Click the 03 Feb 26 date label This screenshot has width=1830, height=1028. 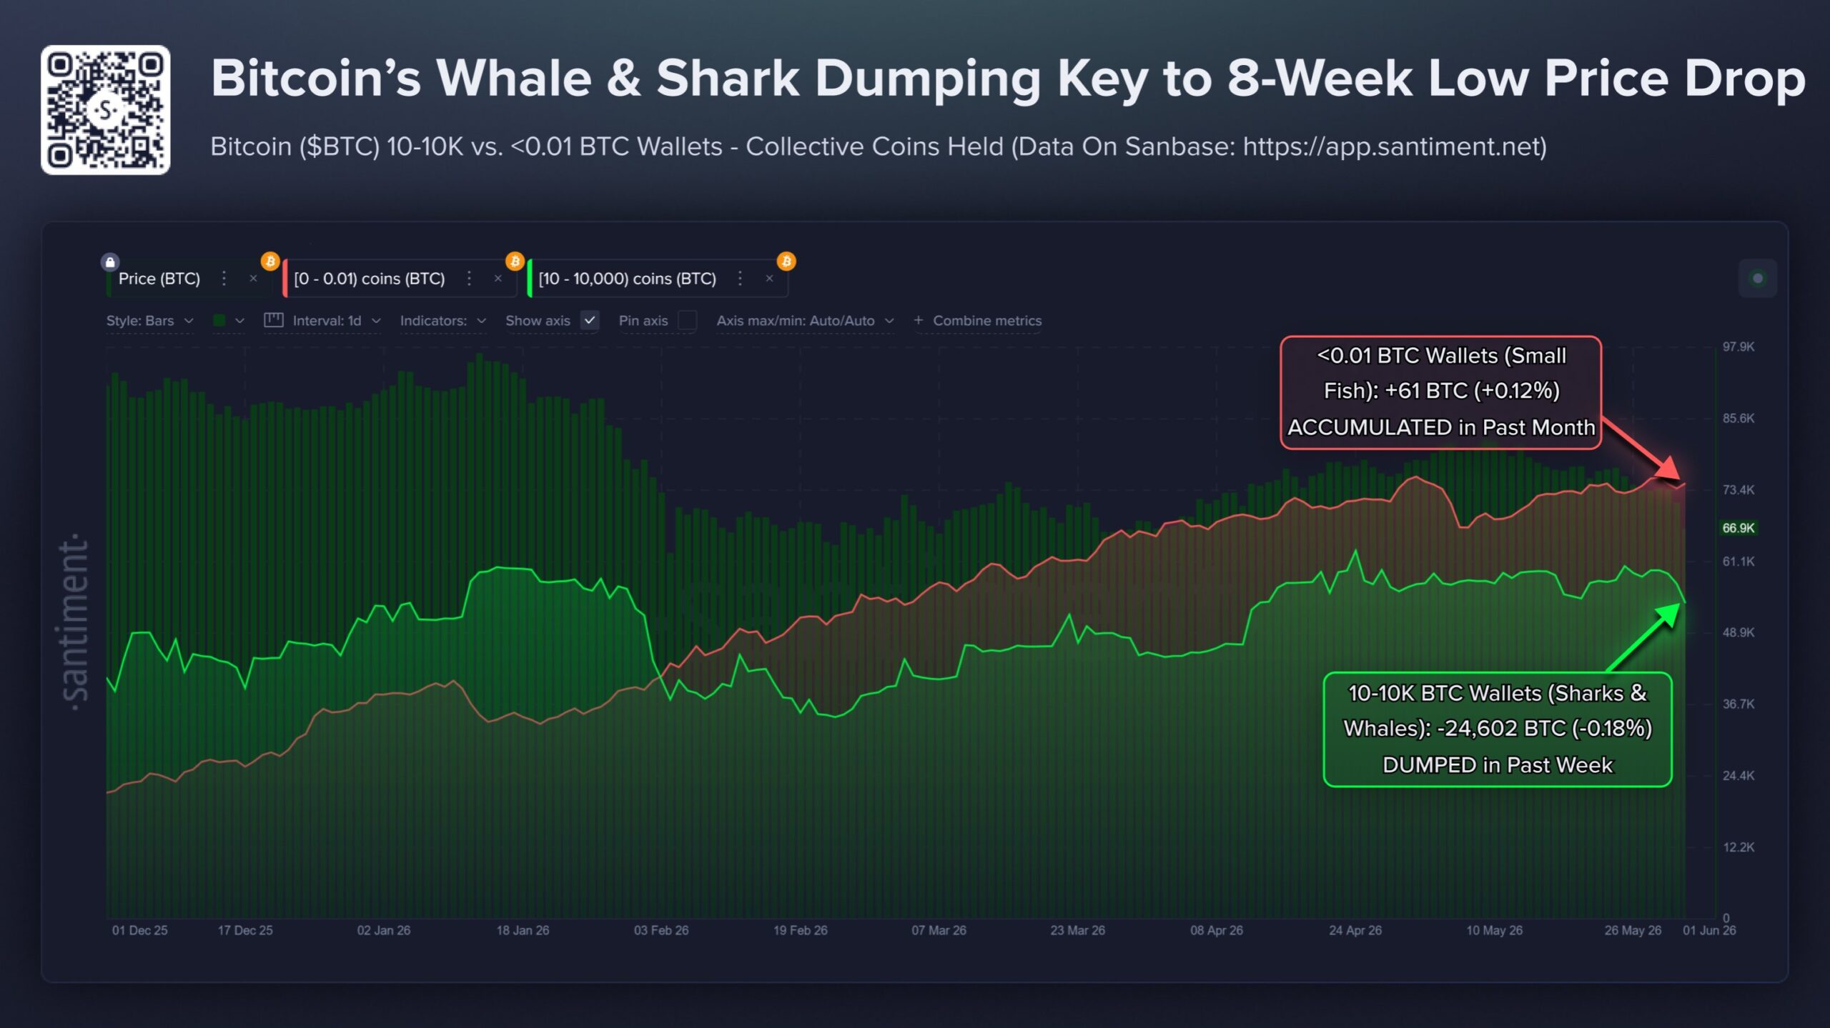[661, 930]
